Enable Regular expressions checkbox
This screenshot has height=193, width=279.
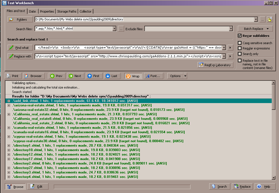click(240, 48)
